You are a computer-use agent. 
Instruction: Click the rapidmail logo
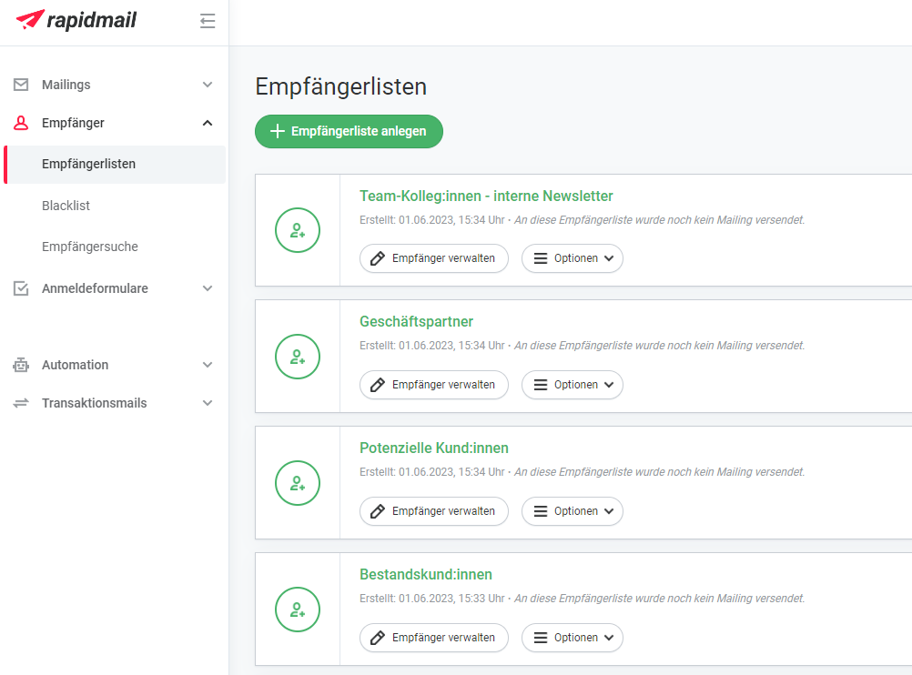point(76,20)
